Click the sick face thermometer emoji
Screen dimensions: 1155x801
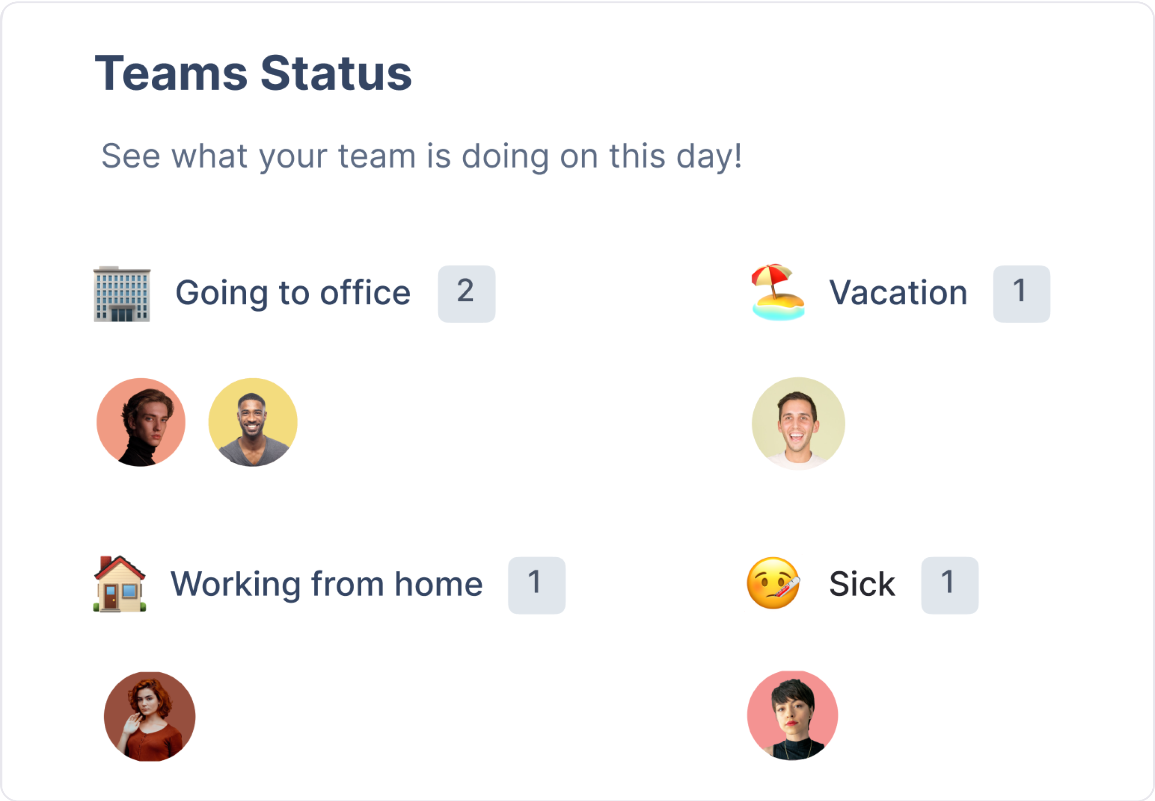(x=773, y=583)
